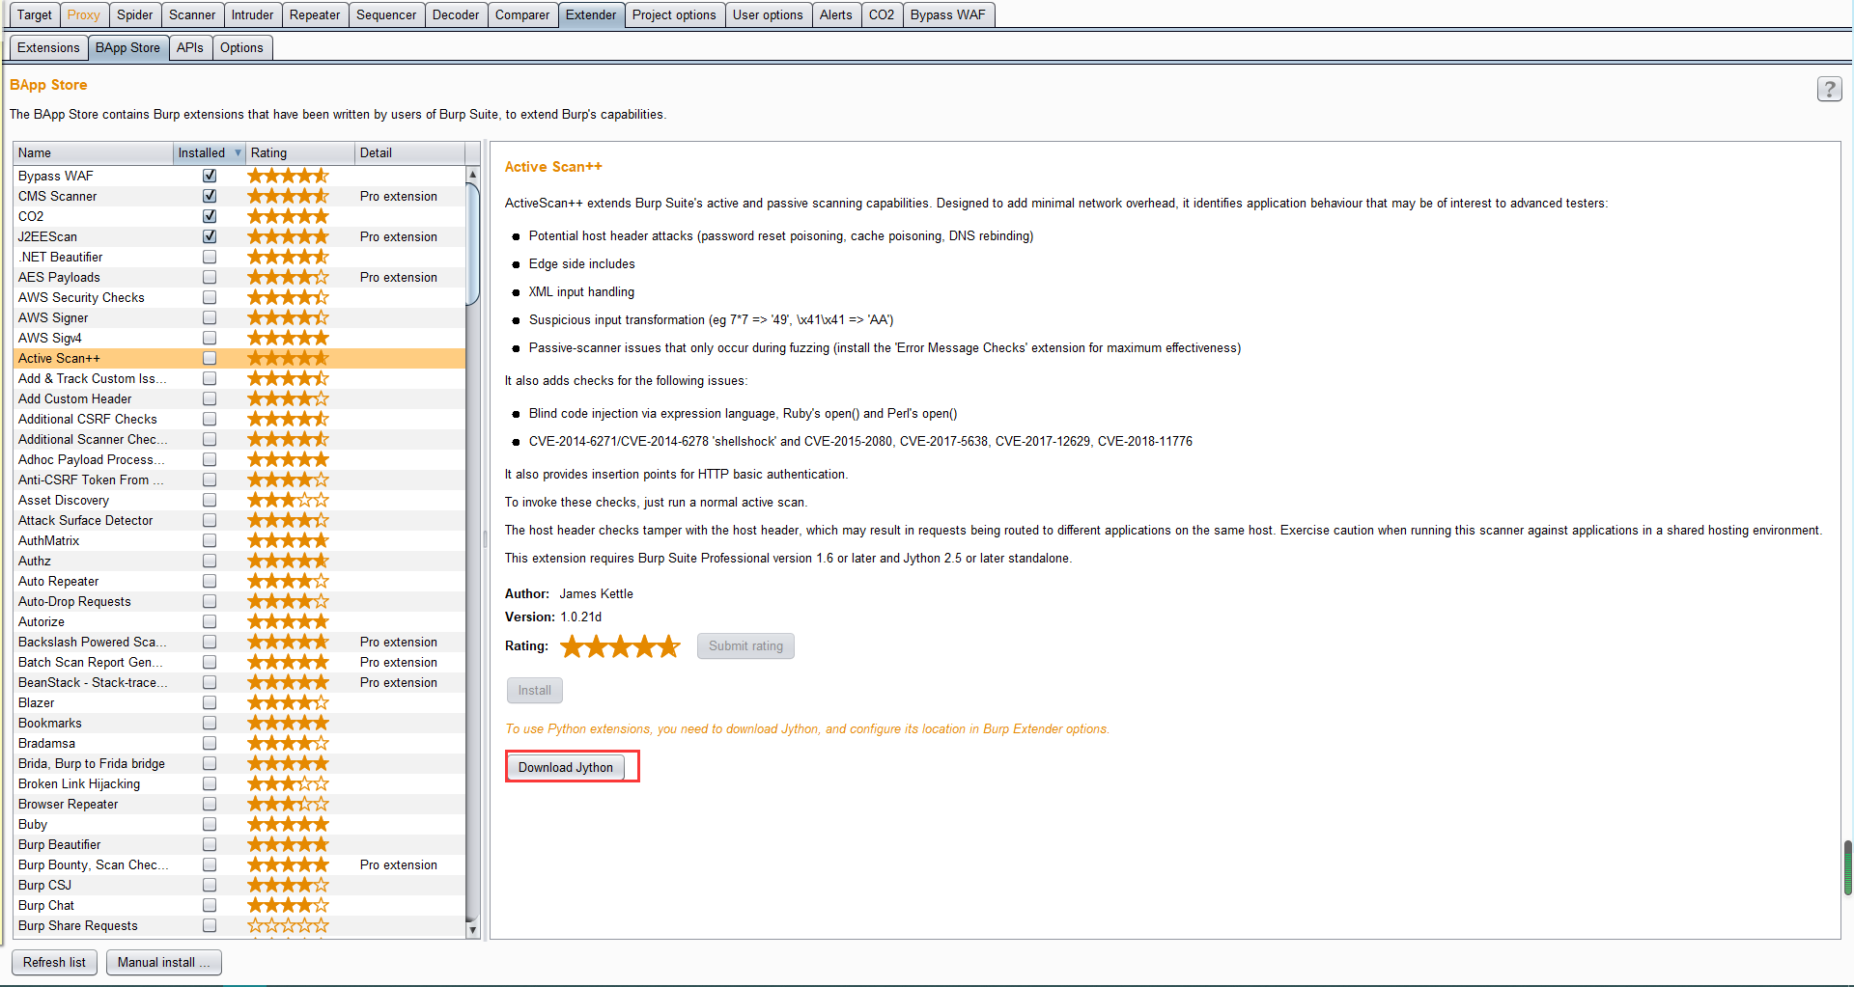Click the large rating stars for Active Scan++

click(x=621, y=646)
